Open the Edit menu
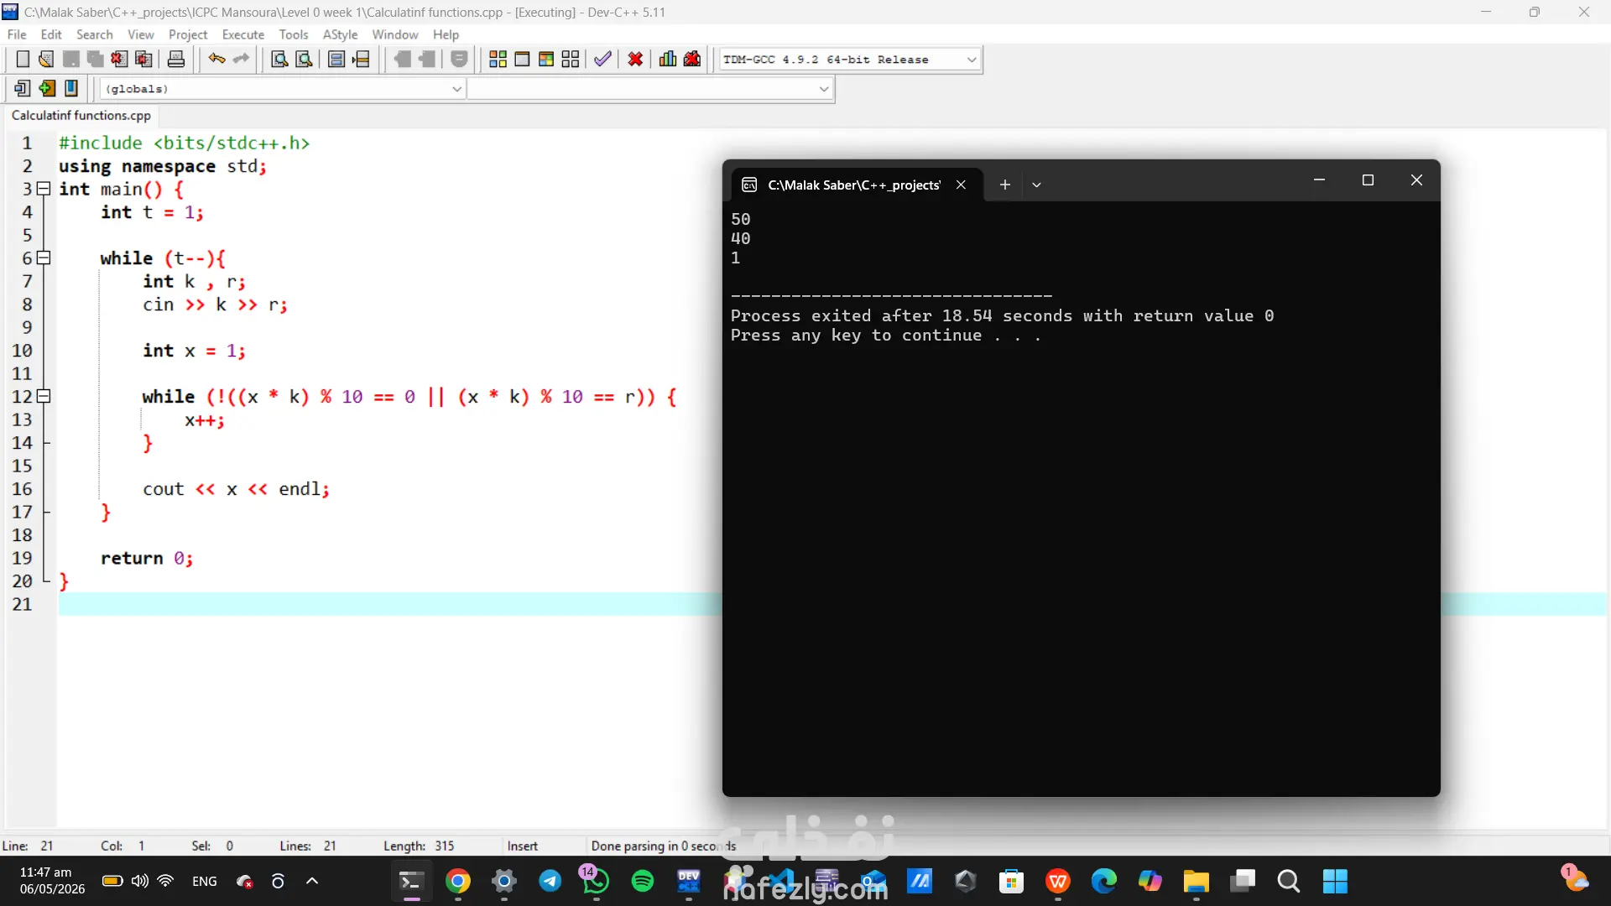Image resolution: width=1611 pixels, height=906 pixels. [51, 34]
